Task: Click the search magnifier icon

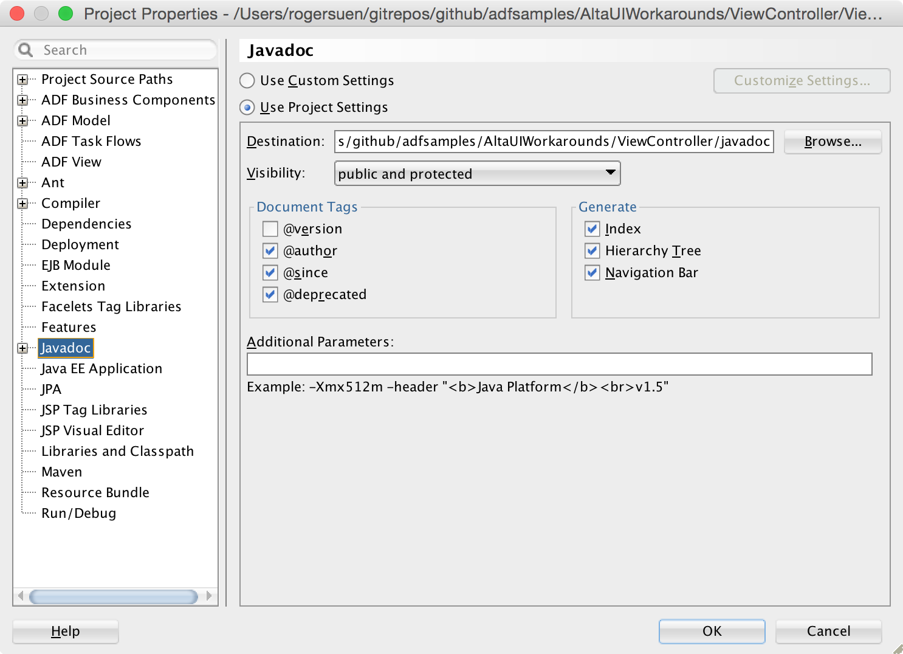Action: click(x=26, y=50)
